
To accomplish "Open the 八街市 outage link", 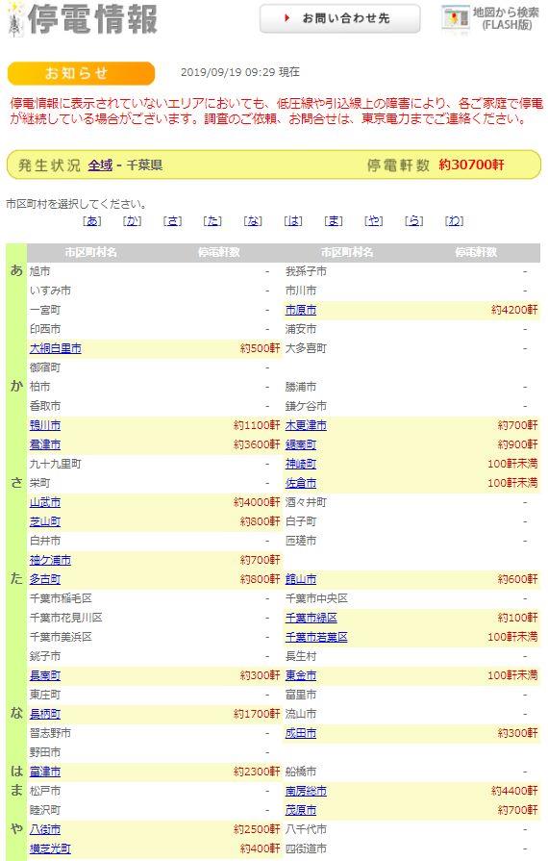I will tap(45, 829).
